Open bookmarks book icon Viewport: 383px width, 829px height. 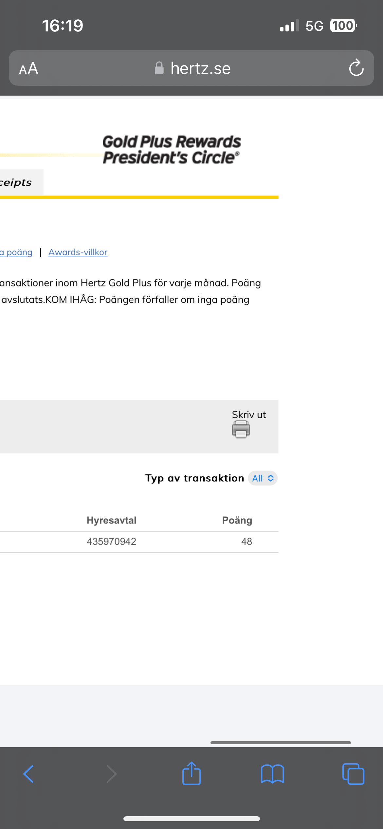[x=272, y=774]
